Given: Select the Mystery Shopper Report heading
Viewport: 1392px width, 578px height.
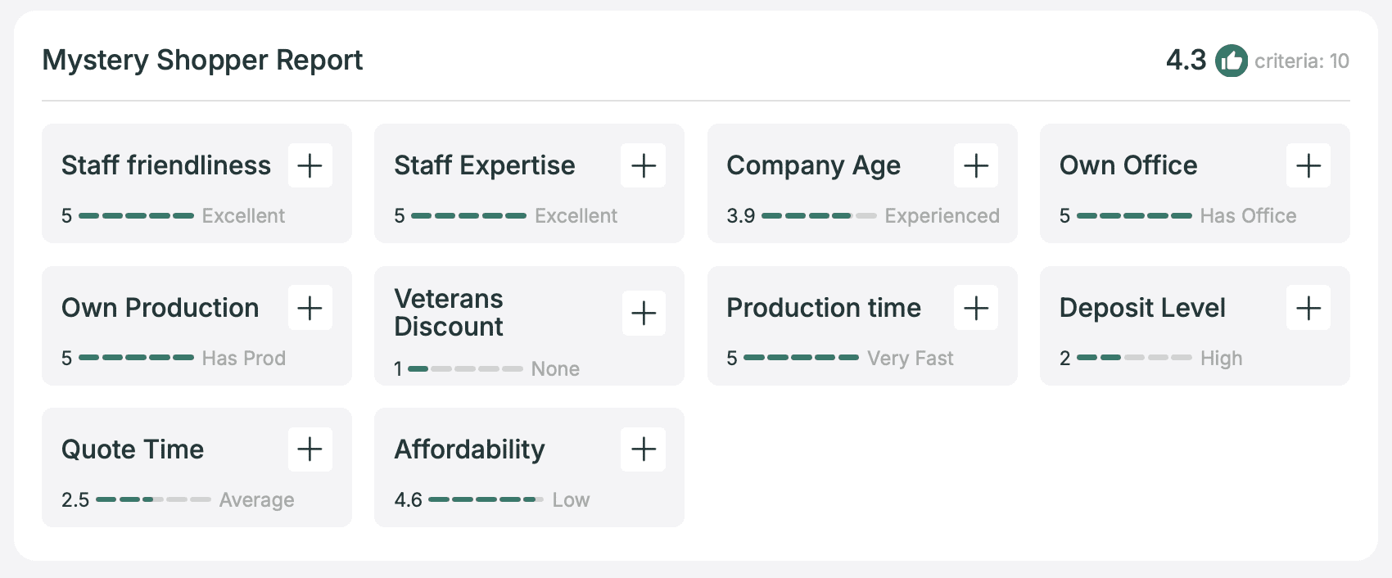Looking at the screenshot, I should click(202, 60).
